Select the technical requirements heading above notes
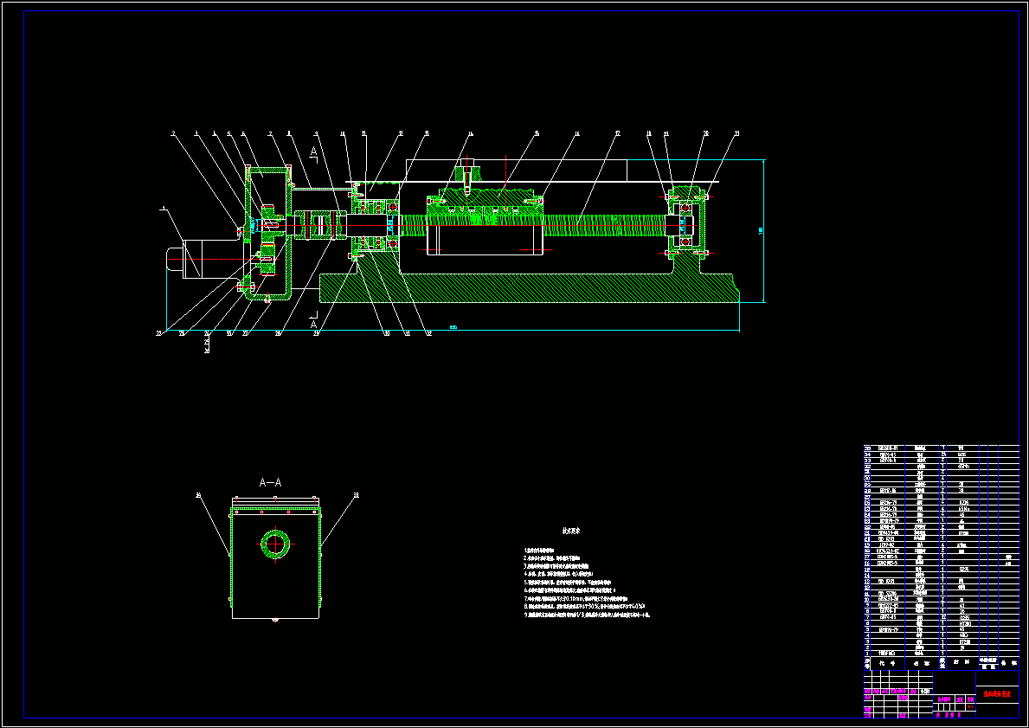This screenshot has height=728, width=1029. click(x=571, y=531)
